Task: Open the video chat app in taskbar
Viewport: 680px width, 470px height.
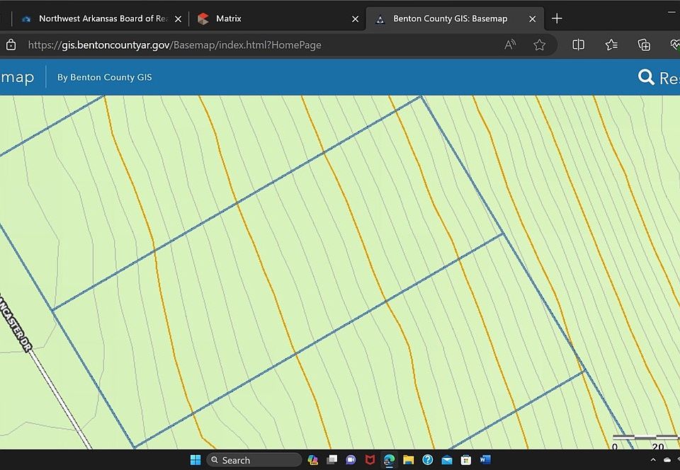Action: (351, 459)
